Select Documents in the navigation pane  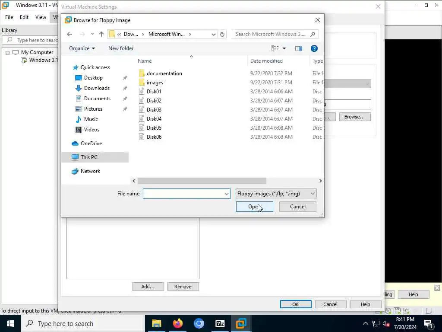[x=97, y=99]
